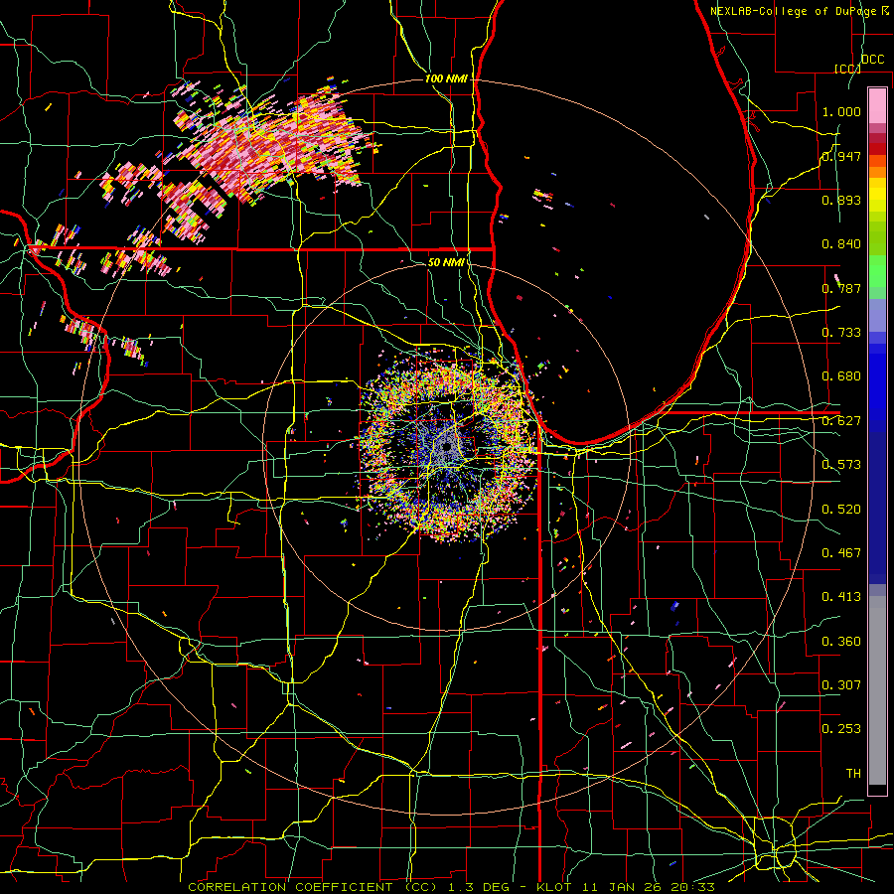Pick the gray swatch near 0.307
894x894 pixels.
click(x=877, y=690)
